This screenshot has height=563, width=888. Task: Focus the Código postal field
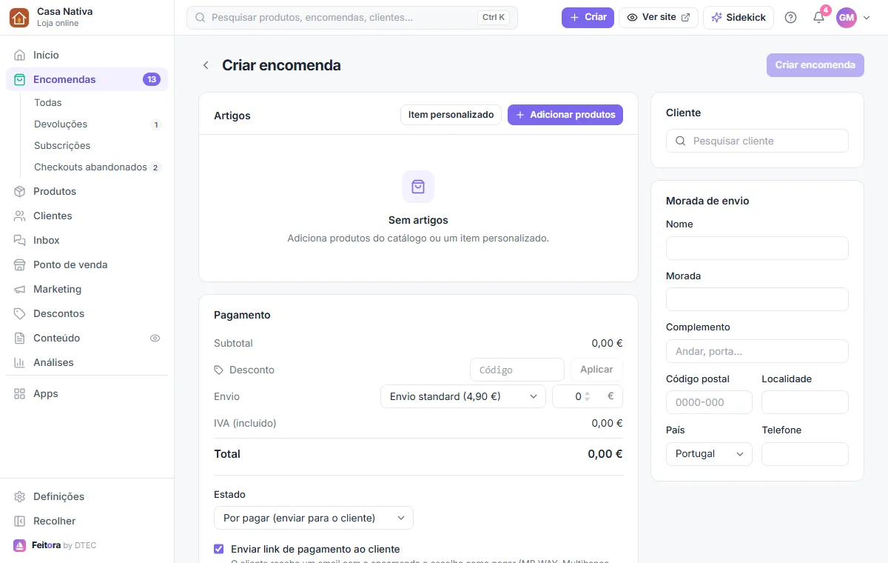709,402
